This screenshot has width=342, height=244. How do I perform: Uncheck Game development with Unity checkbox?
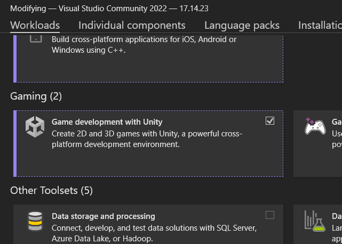click(270, 121)
